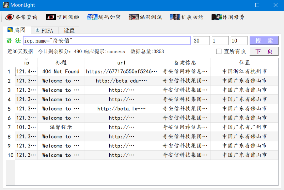Select the http://beta.edu- url cell
This screenshot has width=284, height=190.
(121, 81)
